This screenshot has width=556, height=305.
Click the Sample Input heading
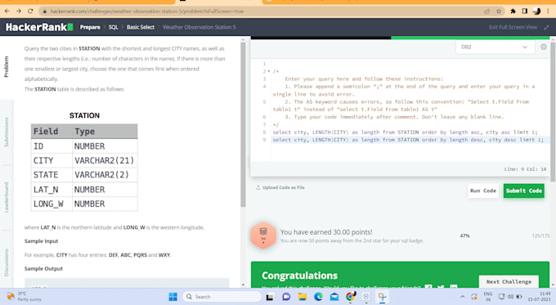point(41,241)
